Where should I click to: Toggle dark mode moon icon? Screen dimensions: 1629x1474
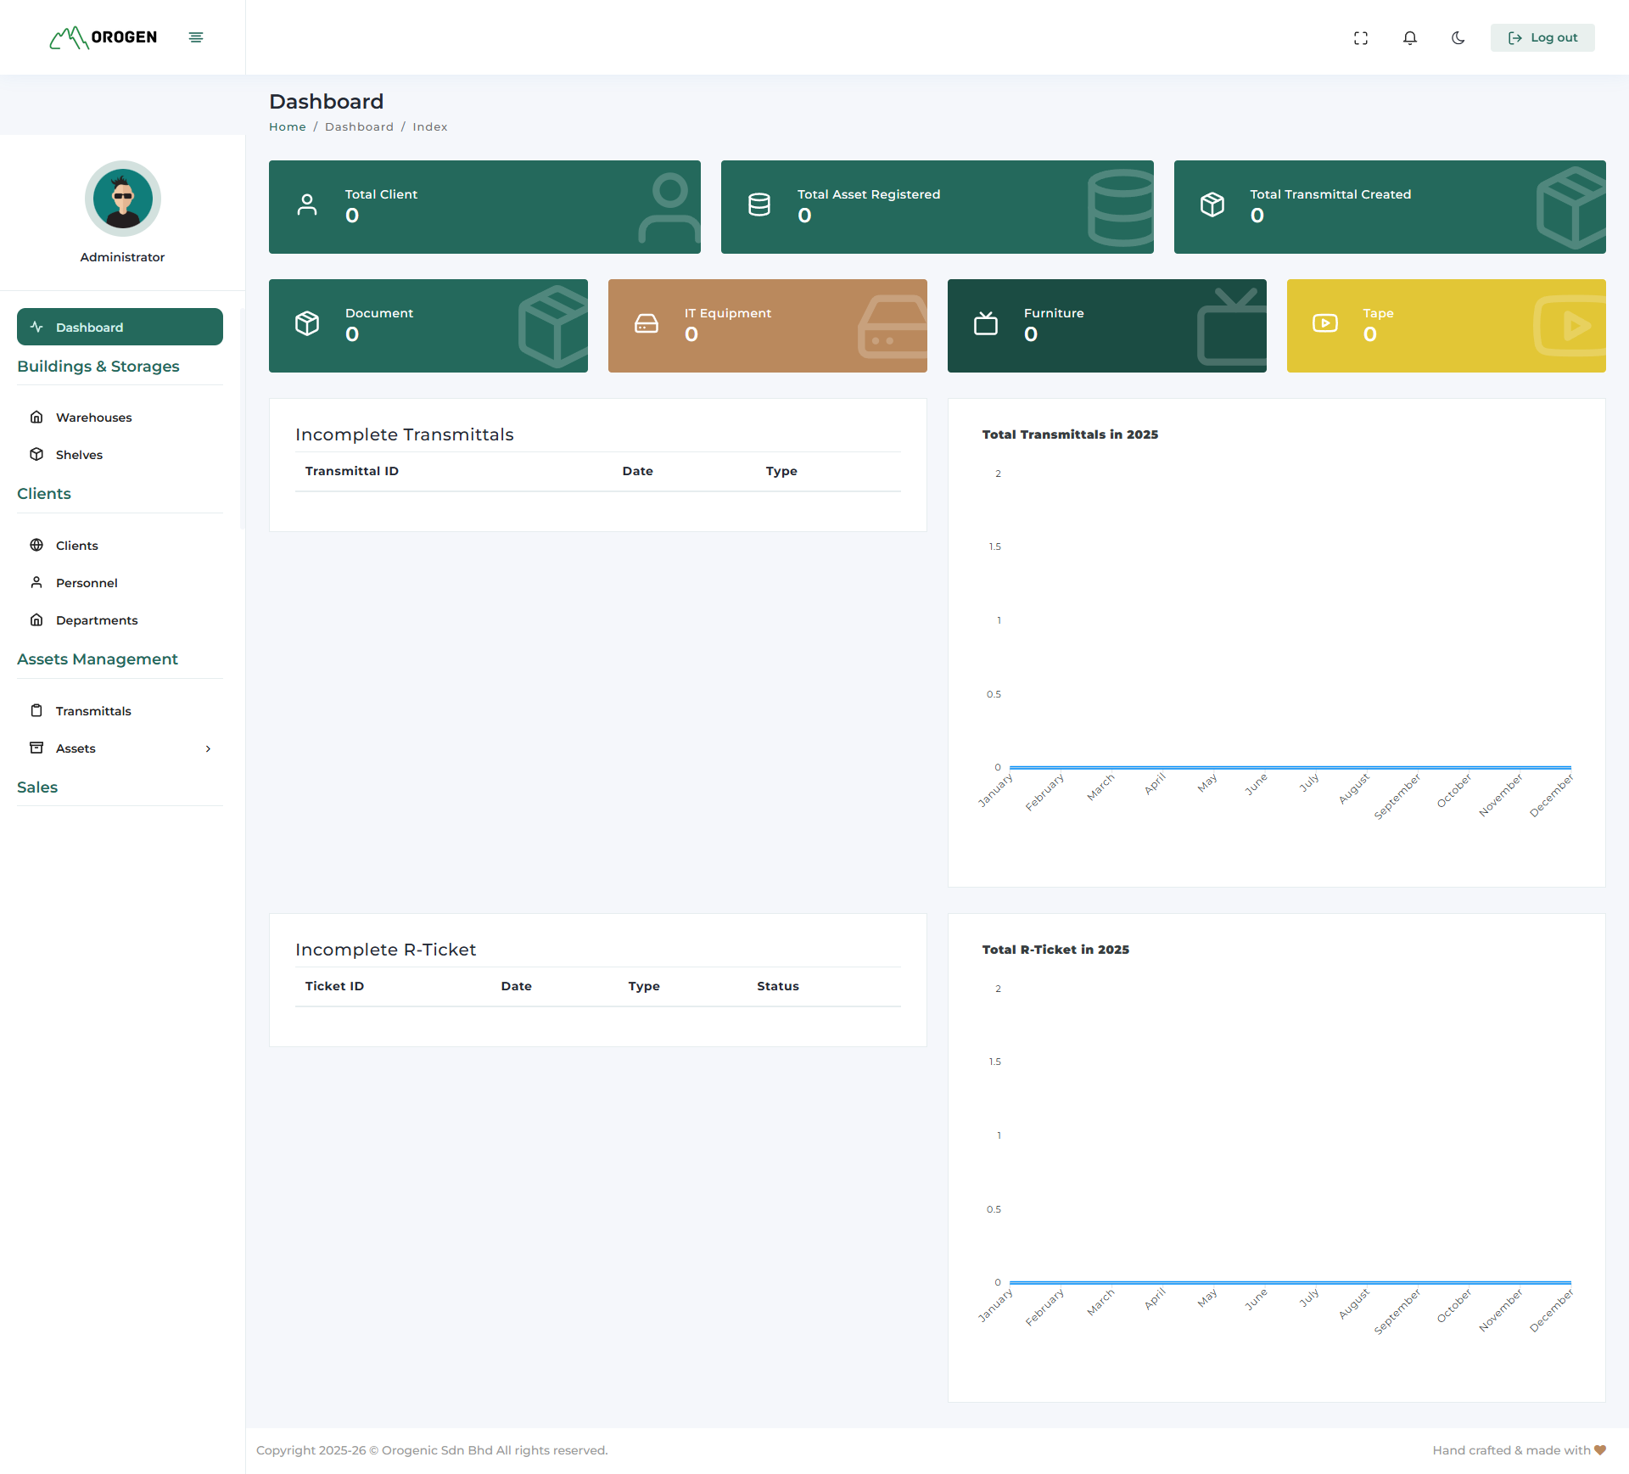point(1458,38)
